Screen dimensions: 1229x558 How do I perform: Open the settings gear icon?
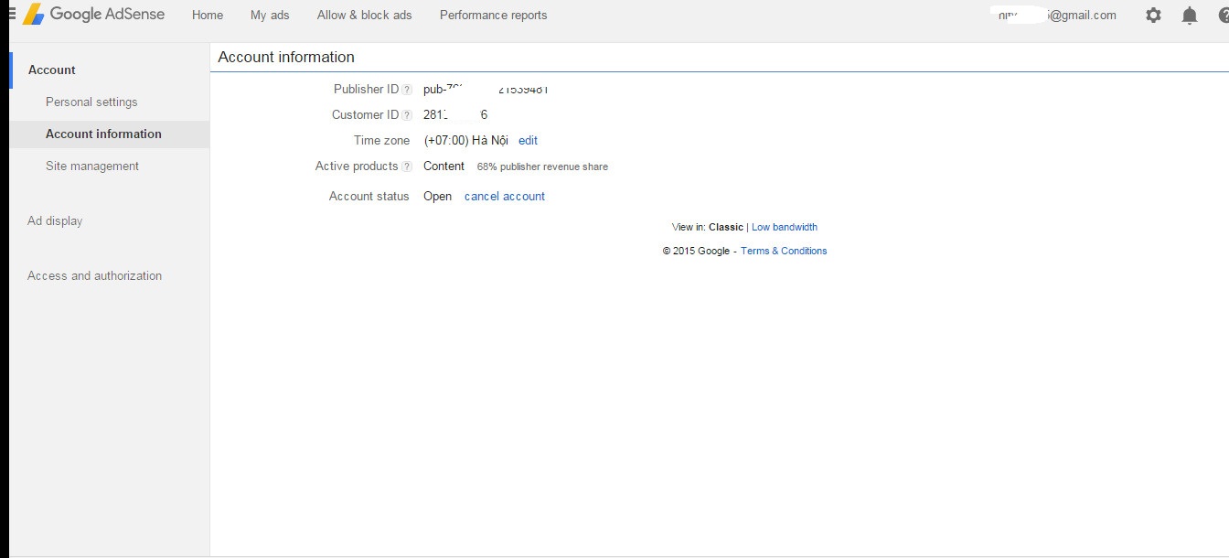click(x=1153, y=16)
